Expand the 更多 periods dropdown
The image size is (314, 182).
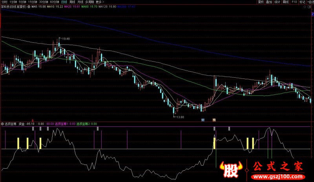[99, 2]
